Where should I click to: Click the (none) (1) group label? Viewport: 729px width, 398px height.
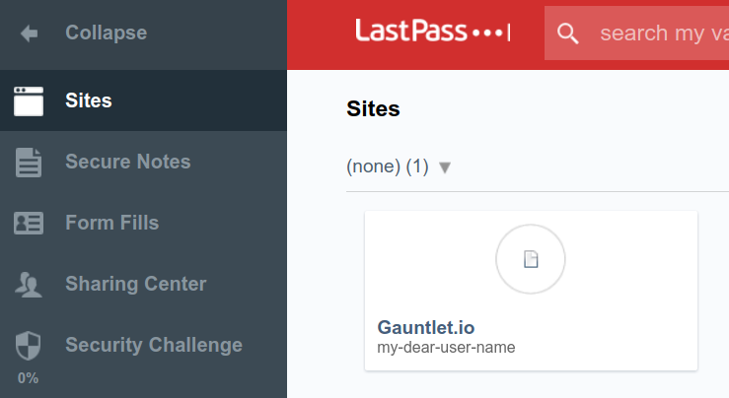388,166
